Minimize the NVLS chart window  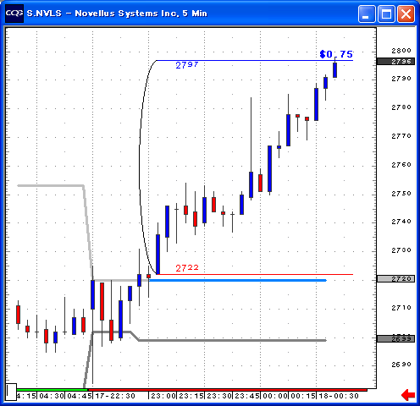tap(367, 14)
